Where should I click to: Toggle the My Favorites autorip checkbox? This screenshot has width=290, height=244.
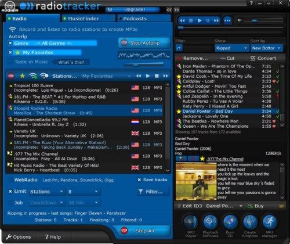pyautogui.click(x=10, y=52)
